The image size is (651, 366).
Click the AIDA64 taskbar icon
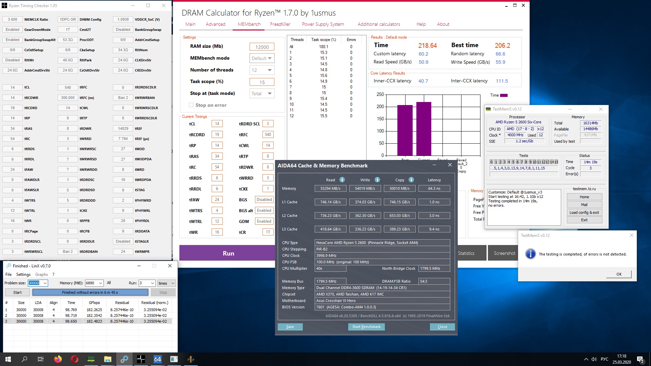pos(158,359)
